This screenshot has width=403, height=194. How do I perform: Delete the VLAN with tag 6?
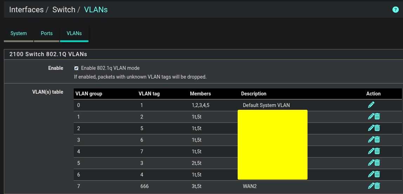click(x=377, y=140)
